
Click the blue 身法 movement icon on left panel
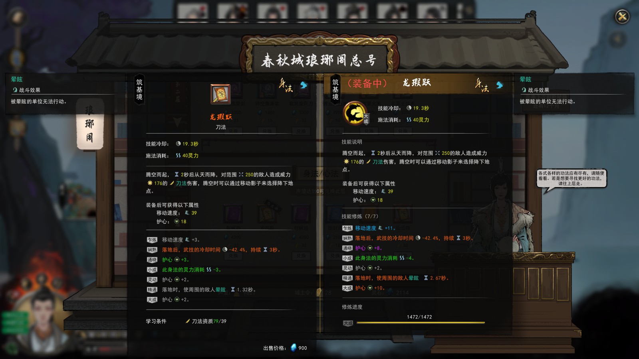304,85
